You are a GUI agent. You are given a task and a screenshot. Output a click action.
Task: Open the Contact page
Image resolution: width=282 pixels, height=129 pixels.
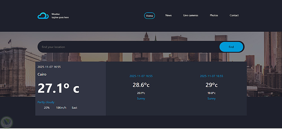point(234,15)
